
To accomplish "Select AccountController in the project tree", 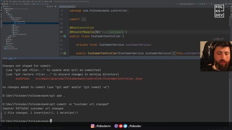I will 20,22.
